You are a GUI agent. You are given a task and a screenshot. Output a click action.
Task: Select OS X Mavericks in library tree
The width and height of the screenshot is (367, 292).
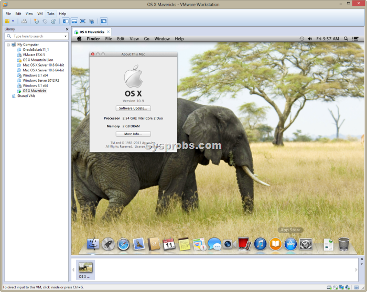pos(34,91)
